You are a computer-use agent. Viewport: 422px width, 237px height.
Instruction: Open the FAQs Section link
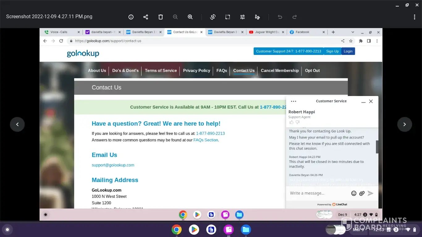point(206,140)
